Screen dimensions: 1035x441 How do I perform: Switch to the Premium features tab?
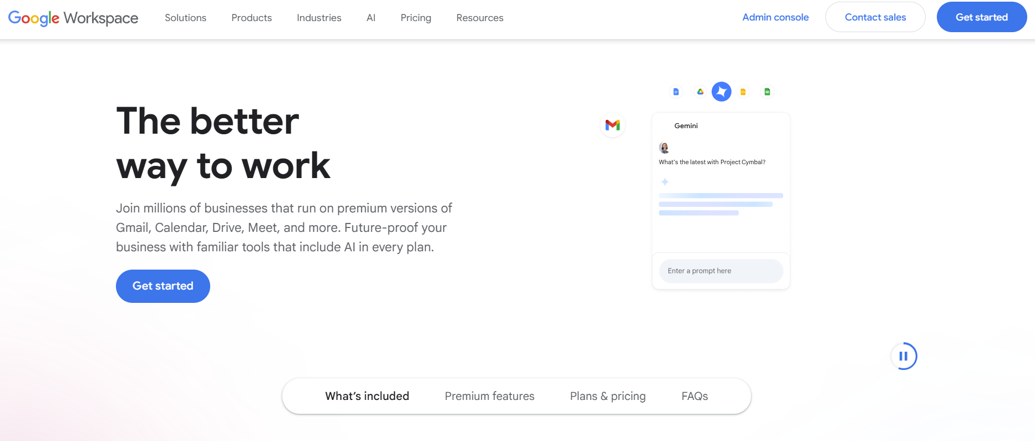(x=490, y=396)
